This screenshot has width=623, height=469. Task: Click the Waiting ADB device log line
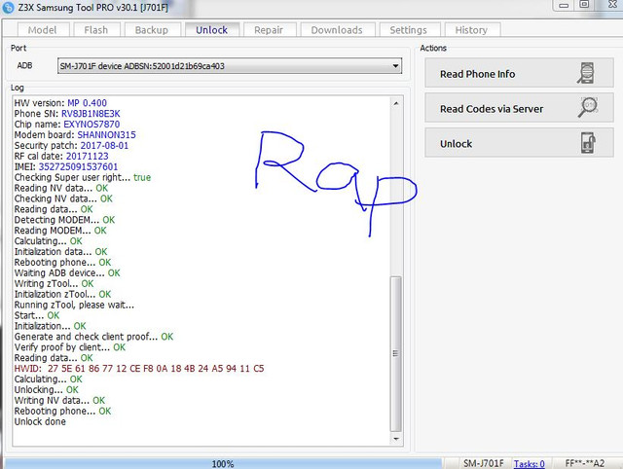[x=67, y=272]
